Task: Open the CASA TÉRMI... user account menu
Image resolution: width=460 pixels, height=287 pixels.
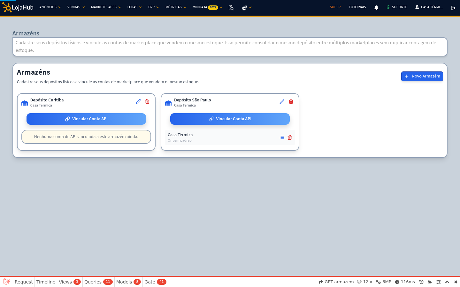Action: point(429,7)
